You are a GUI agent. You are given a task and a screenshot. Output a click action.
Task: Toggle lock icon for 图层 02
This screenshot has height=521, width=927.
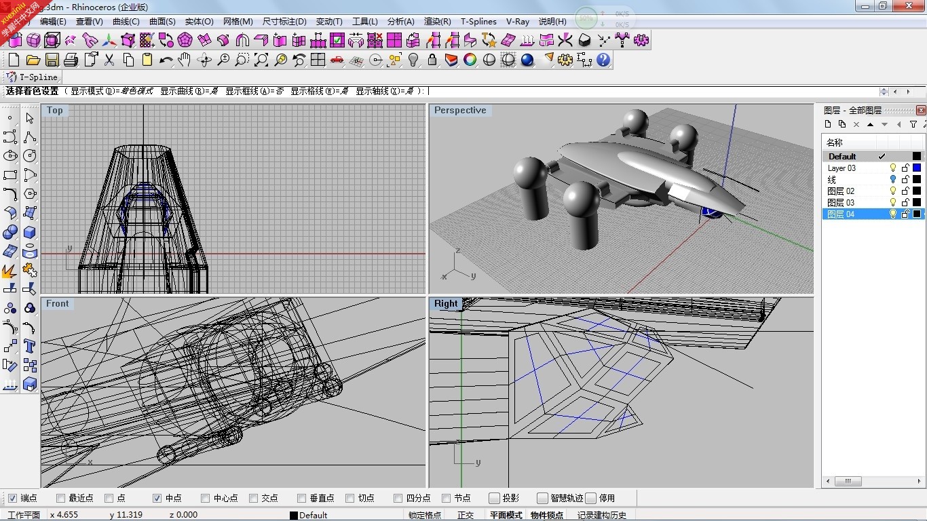[905, 191]
